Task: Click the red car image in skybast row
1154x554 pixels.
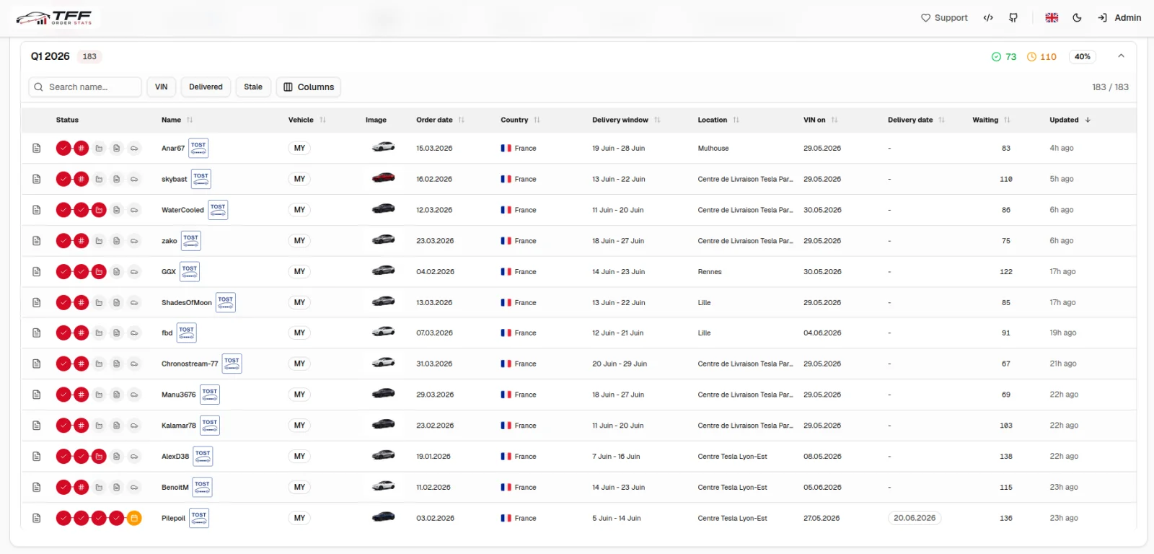Action: 383,178
